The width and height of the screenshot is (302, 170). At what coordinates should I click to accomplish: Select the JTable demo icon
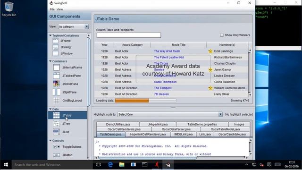tap(57, 115)
